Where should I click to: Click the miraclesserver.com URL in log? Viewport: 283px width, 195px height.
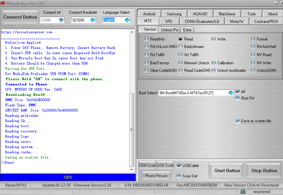[x=27, y=32]
